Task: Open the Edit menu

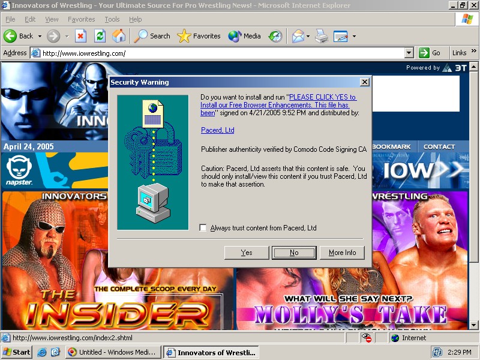Action: tap(30, 19)
